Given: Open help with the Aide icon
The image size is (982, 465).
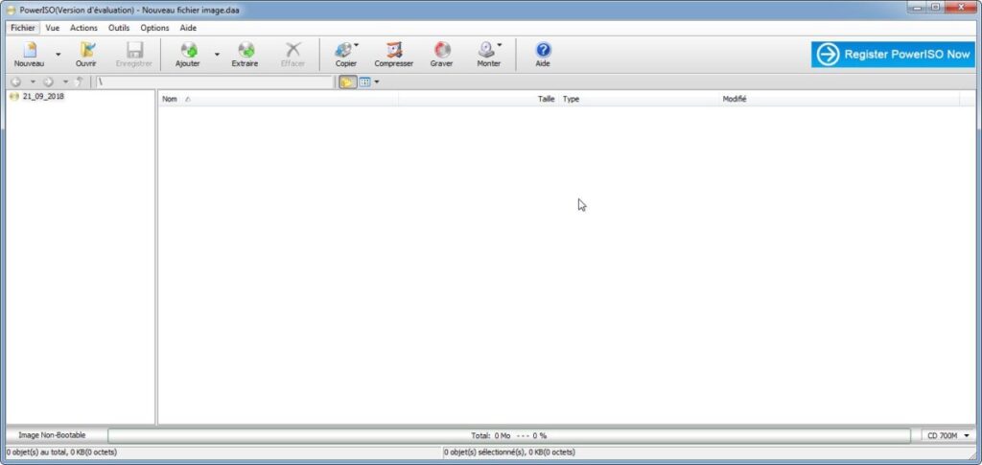Looking at the screenshot, I should [x=543, y=50].
